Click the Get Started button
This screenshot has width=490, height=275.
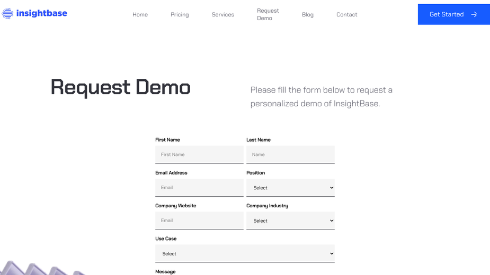coord(454,14)
